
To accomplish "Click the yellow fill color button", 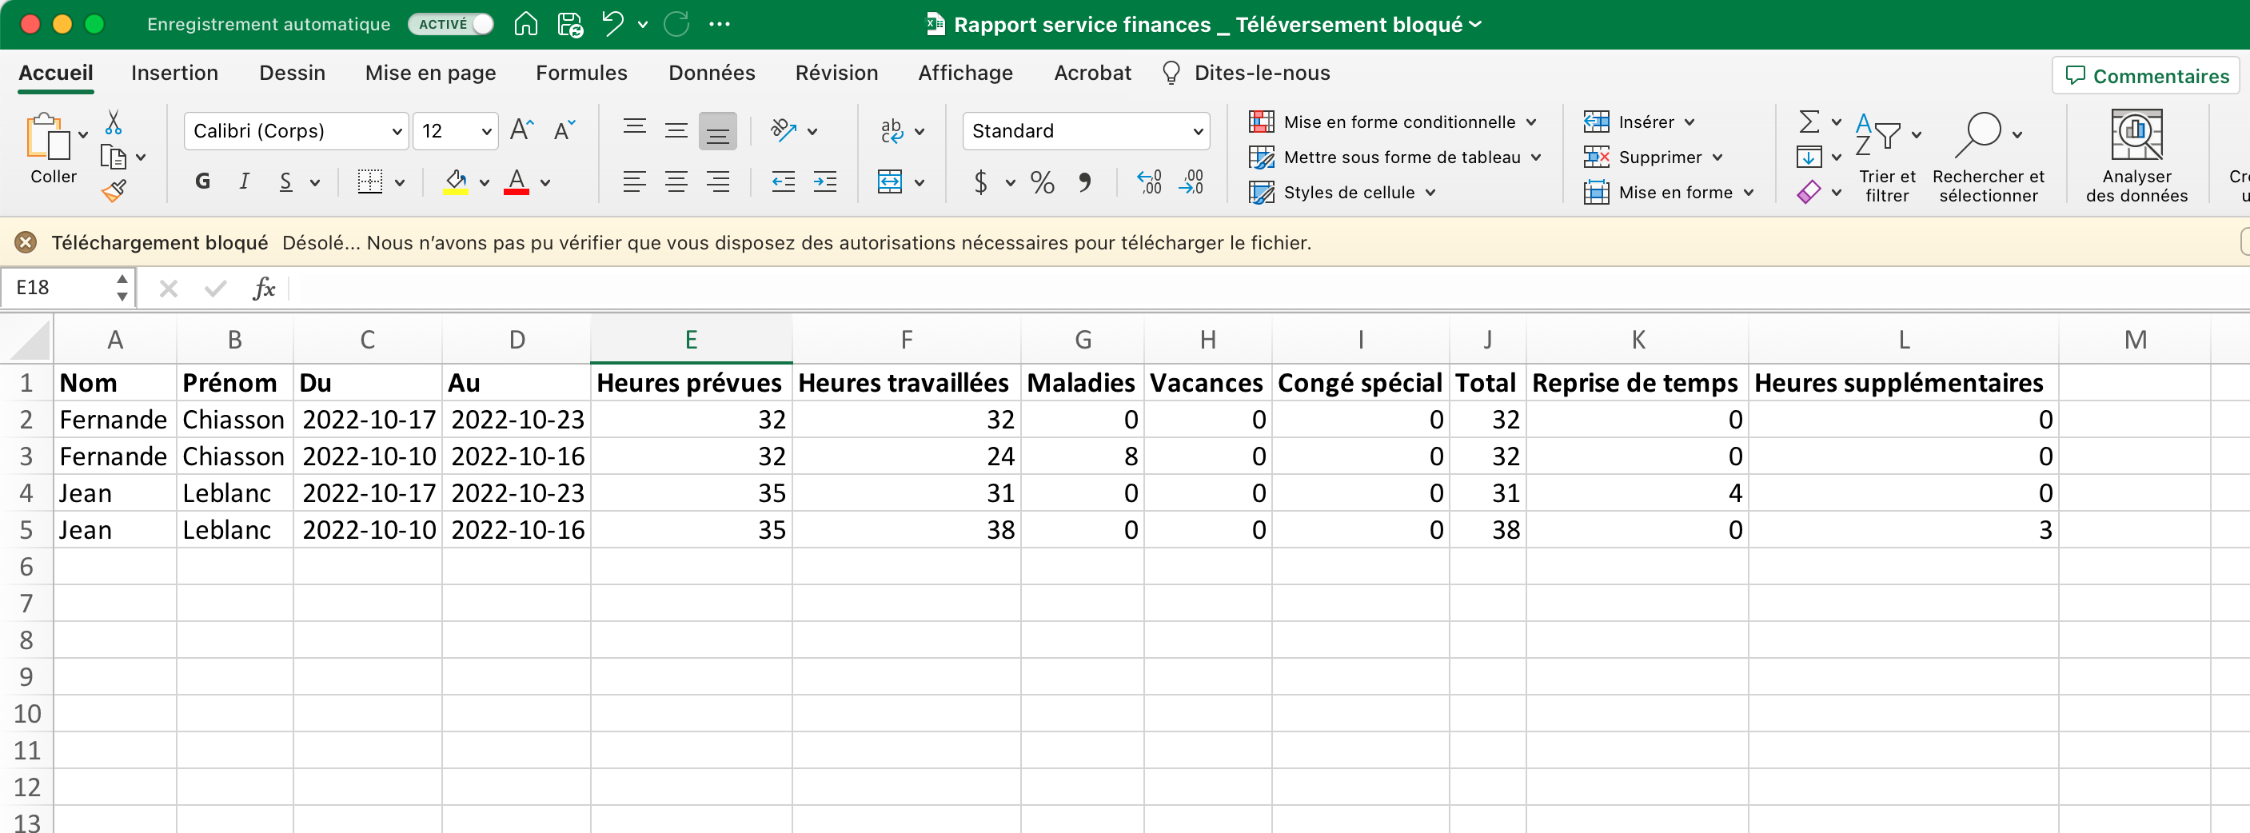I will (456, 181).
